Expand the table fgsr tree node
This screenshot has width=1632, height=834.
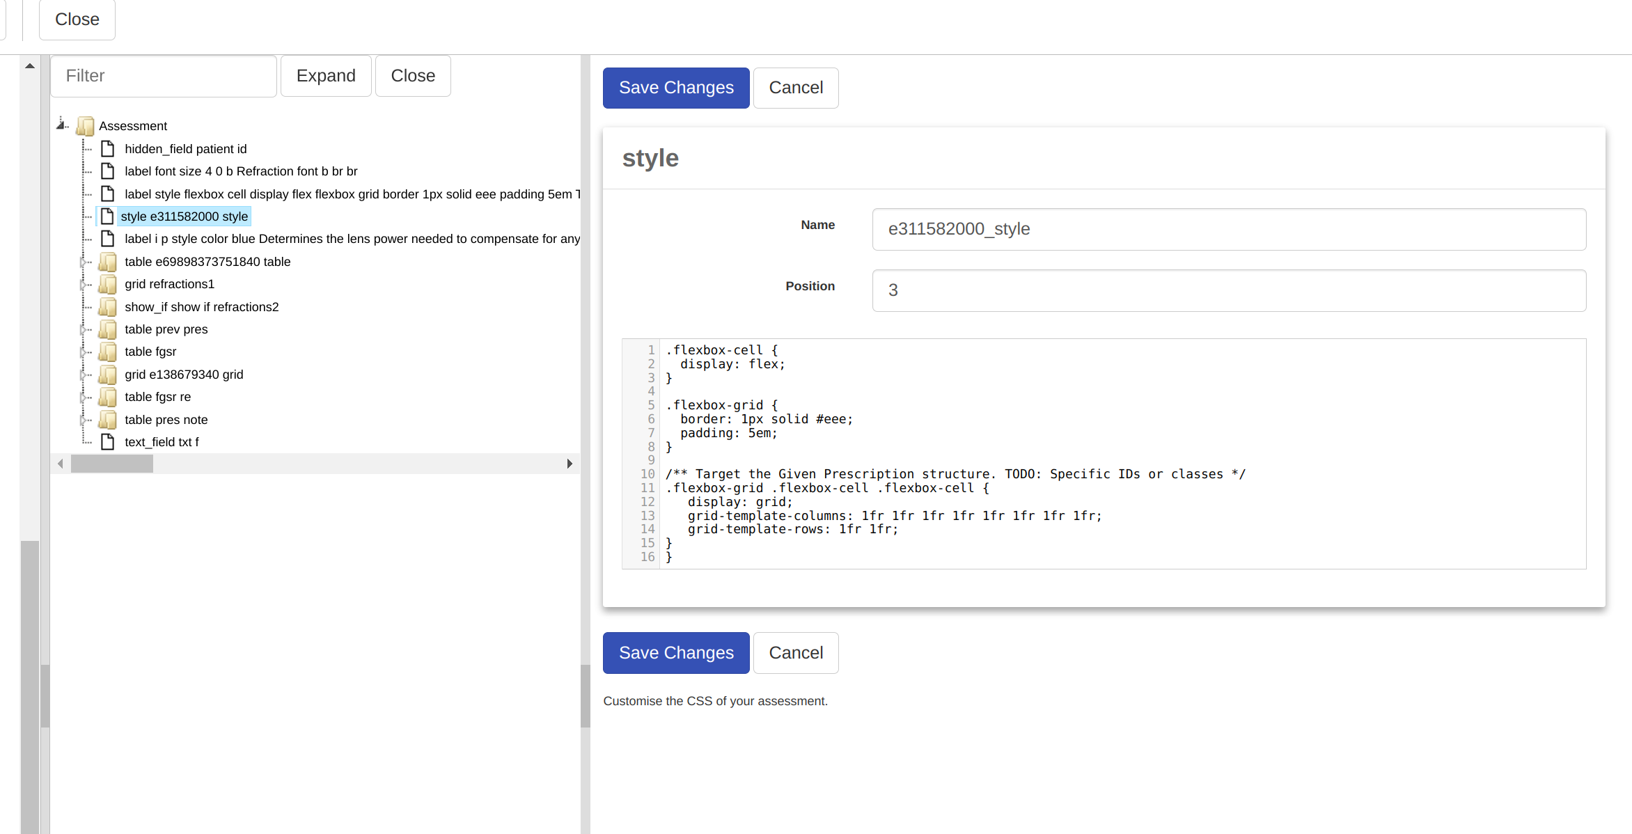83,352
